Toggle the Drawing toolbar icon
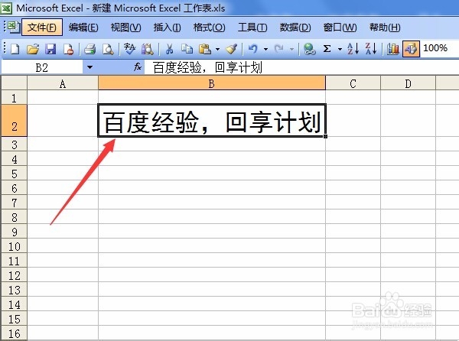Screen dimensions: 459x341 [411, 48]
